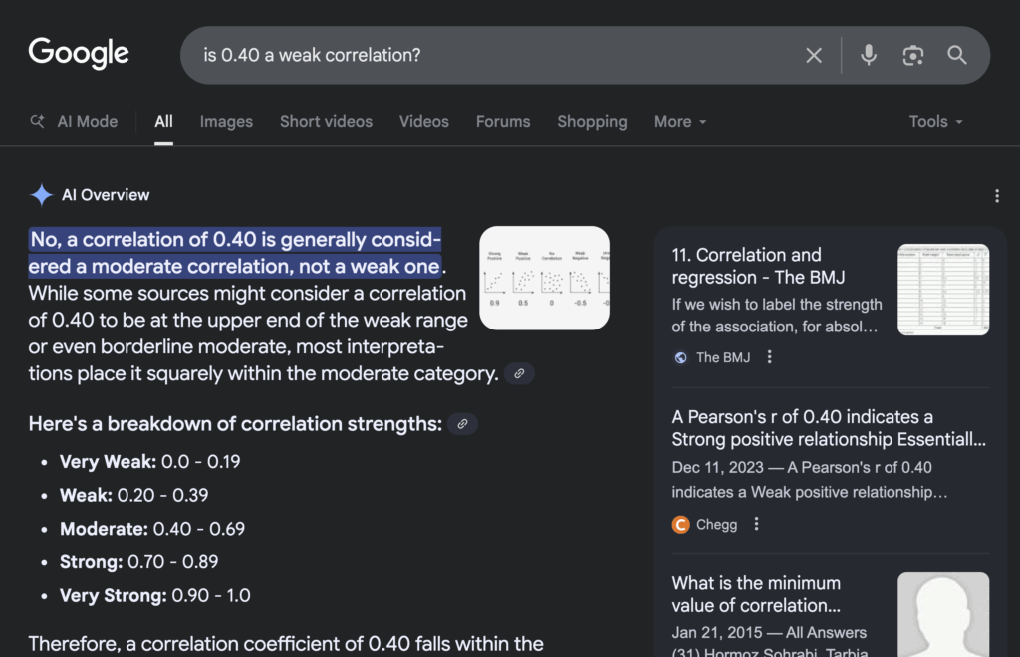This screenshot has height=657, width=1020.
Task: Expand the More dropdown filter
Action: [x=680, y=121]
